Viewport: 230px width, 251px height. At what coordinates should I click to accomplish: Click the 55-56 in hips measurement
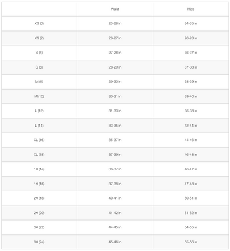tap(191, 242)
